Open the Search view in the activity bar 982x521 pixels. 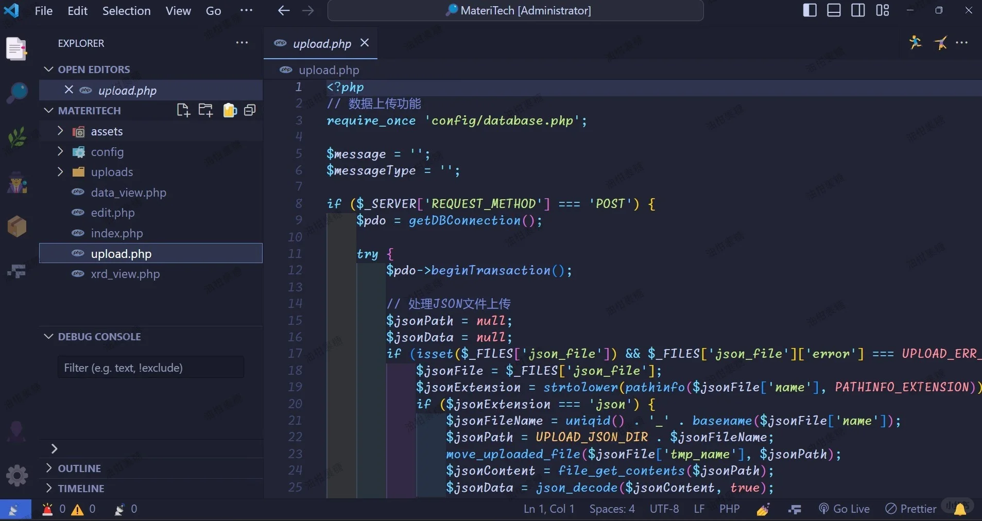coord(16,93)
